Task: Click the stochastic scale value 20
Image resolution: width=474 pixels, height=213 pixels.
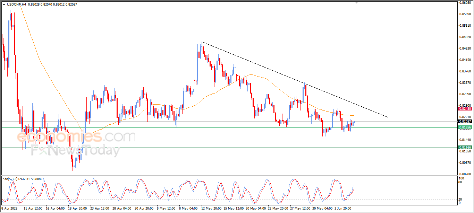Action: 460,199
